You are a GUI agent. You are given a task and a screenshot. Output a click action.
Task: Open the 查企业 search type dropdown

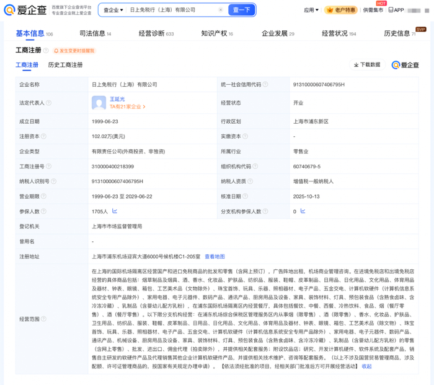point(113,10)
